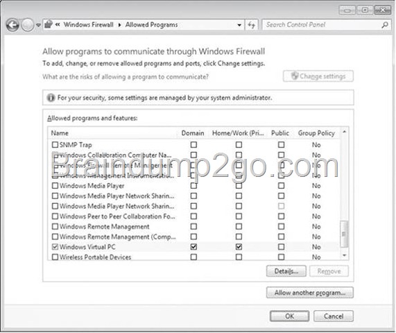Click the list scrollbar up arrow
This screenshot has height=333, width=396.
point(344,132)
